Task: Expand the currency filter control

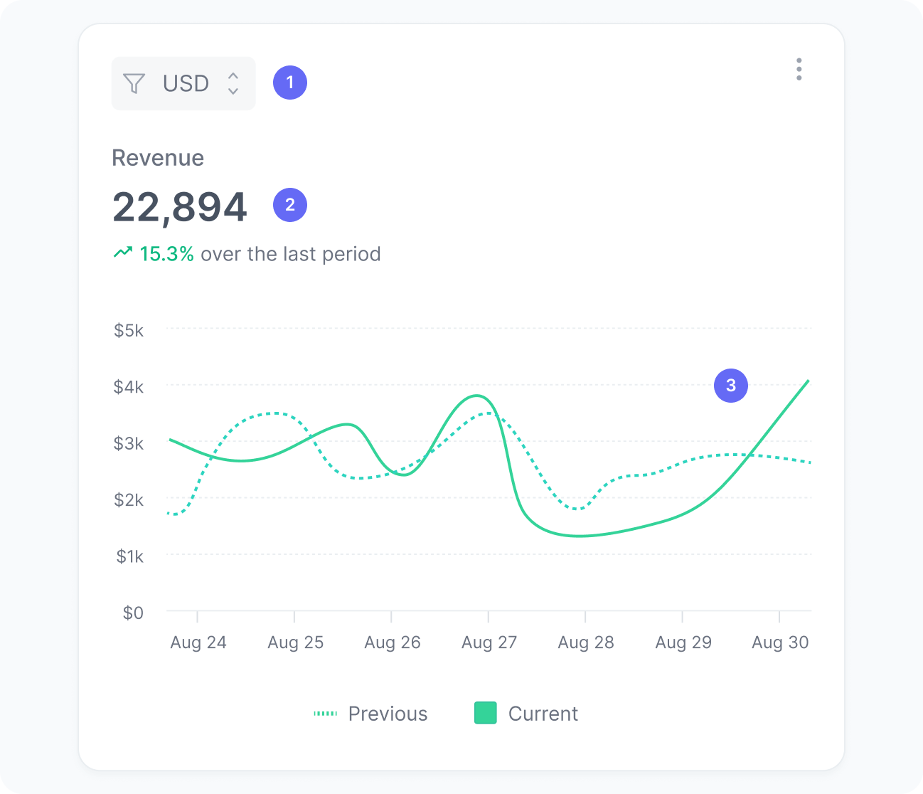Action: (183, 83)
